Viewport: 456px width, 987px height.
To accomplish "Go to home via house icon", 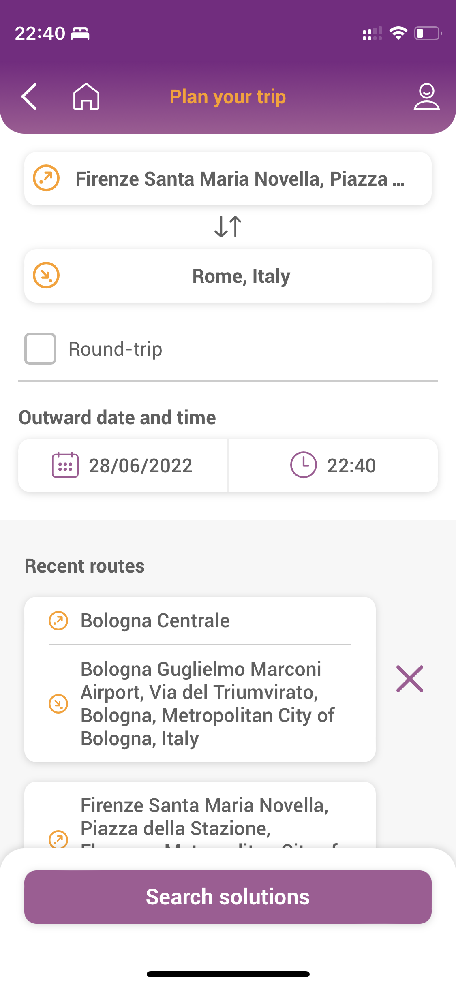I will pyautogui.click(x=86, y=96).
